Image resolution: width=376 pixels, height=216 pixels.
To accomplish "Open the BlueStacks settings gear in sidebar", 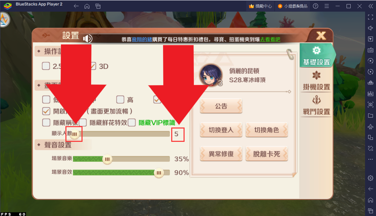I will [x=371, y=178].
